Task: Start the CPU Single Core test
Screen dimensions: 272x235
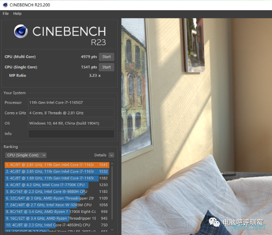Action: point(106,67)
